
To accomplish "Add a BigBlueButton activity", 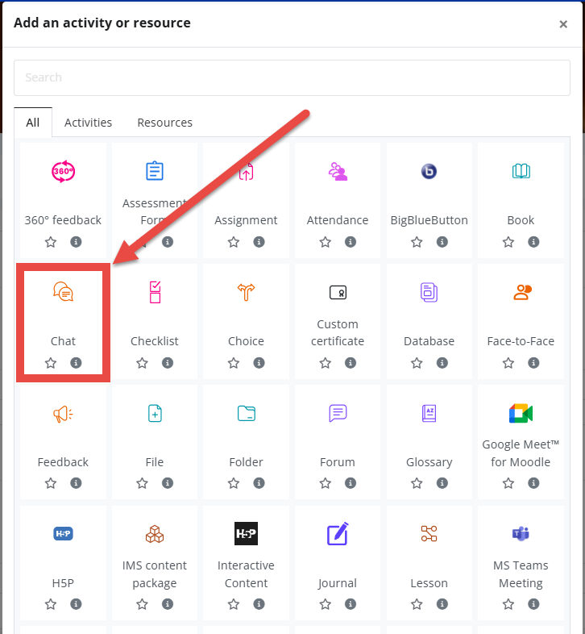I will pos(429,172).
